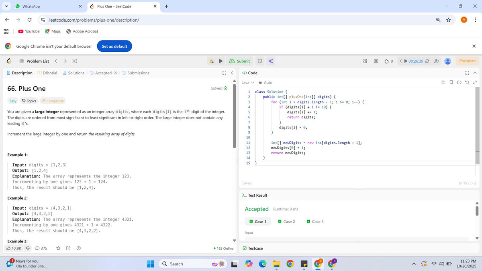Share the problem with the share icon
This screenshot has height=271, width=482.
pyautogui.click(x=68, y=248)
